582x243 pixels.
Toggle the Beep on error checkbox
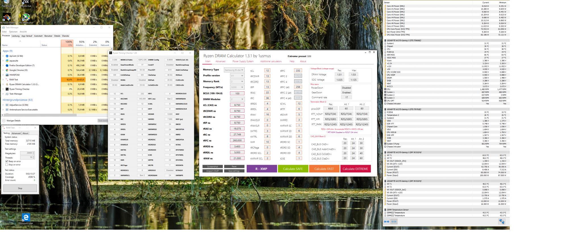pyautogui.click(x=7, y=161)
